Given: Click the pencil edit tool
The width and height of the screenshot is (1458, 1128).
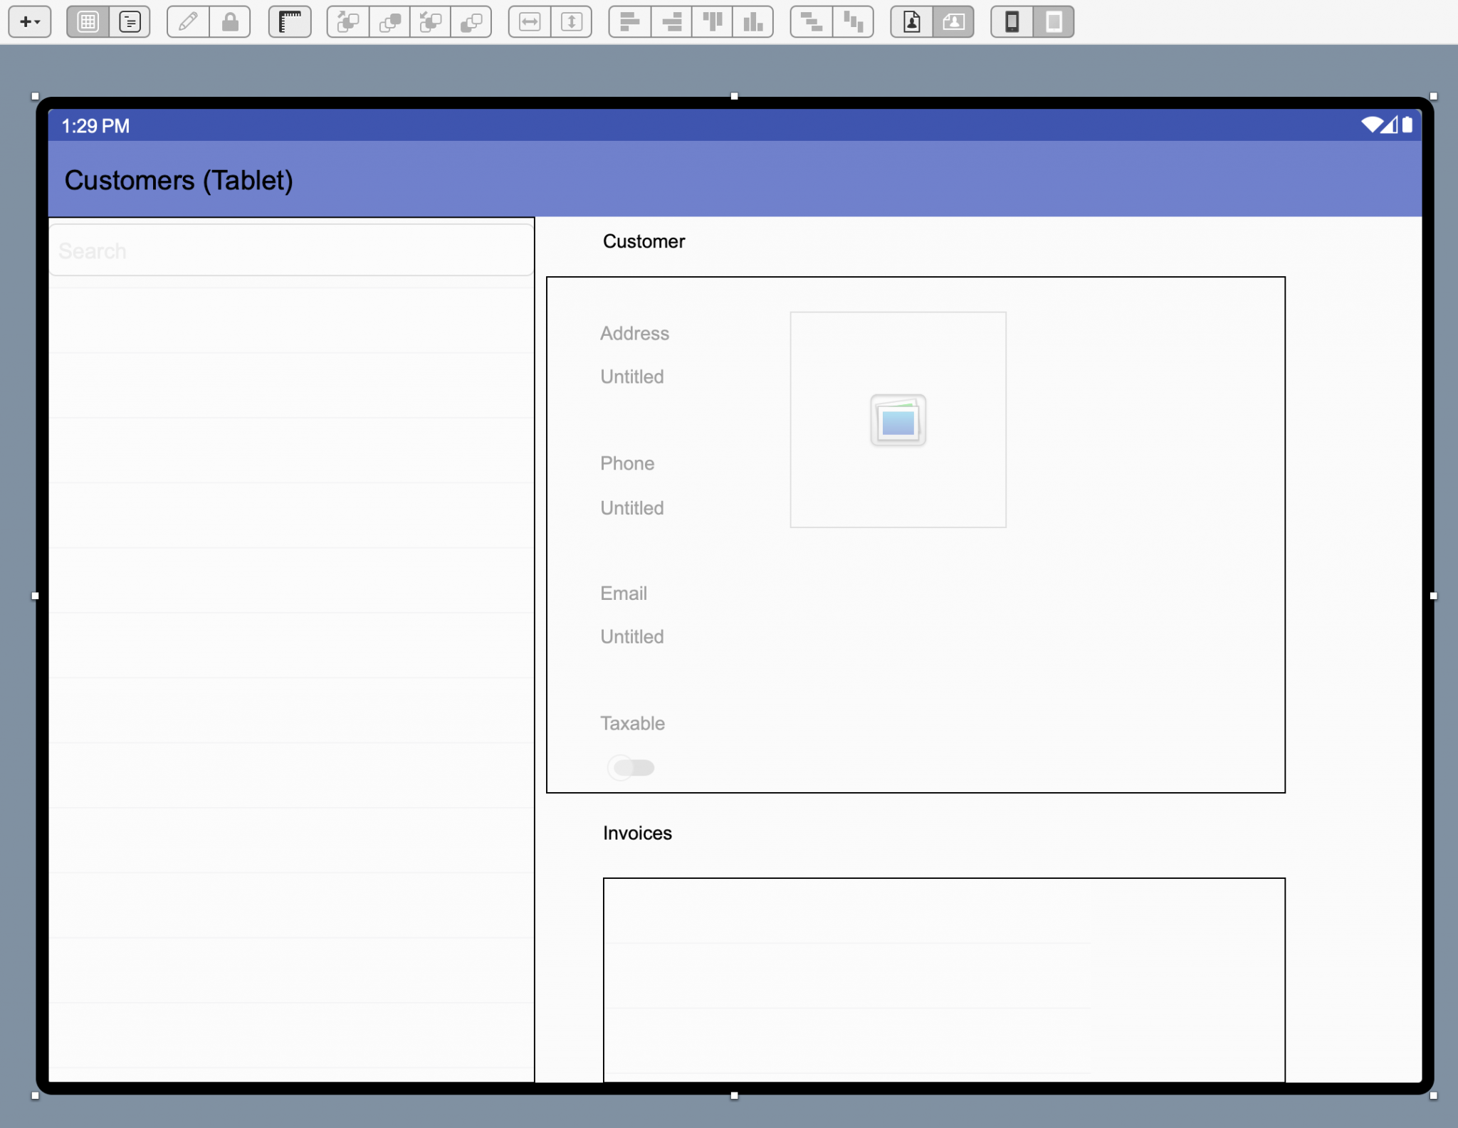Looking at the screenshot, I should [x=188, y=22].
